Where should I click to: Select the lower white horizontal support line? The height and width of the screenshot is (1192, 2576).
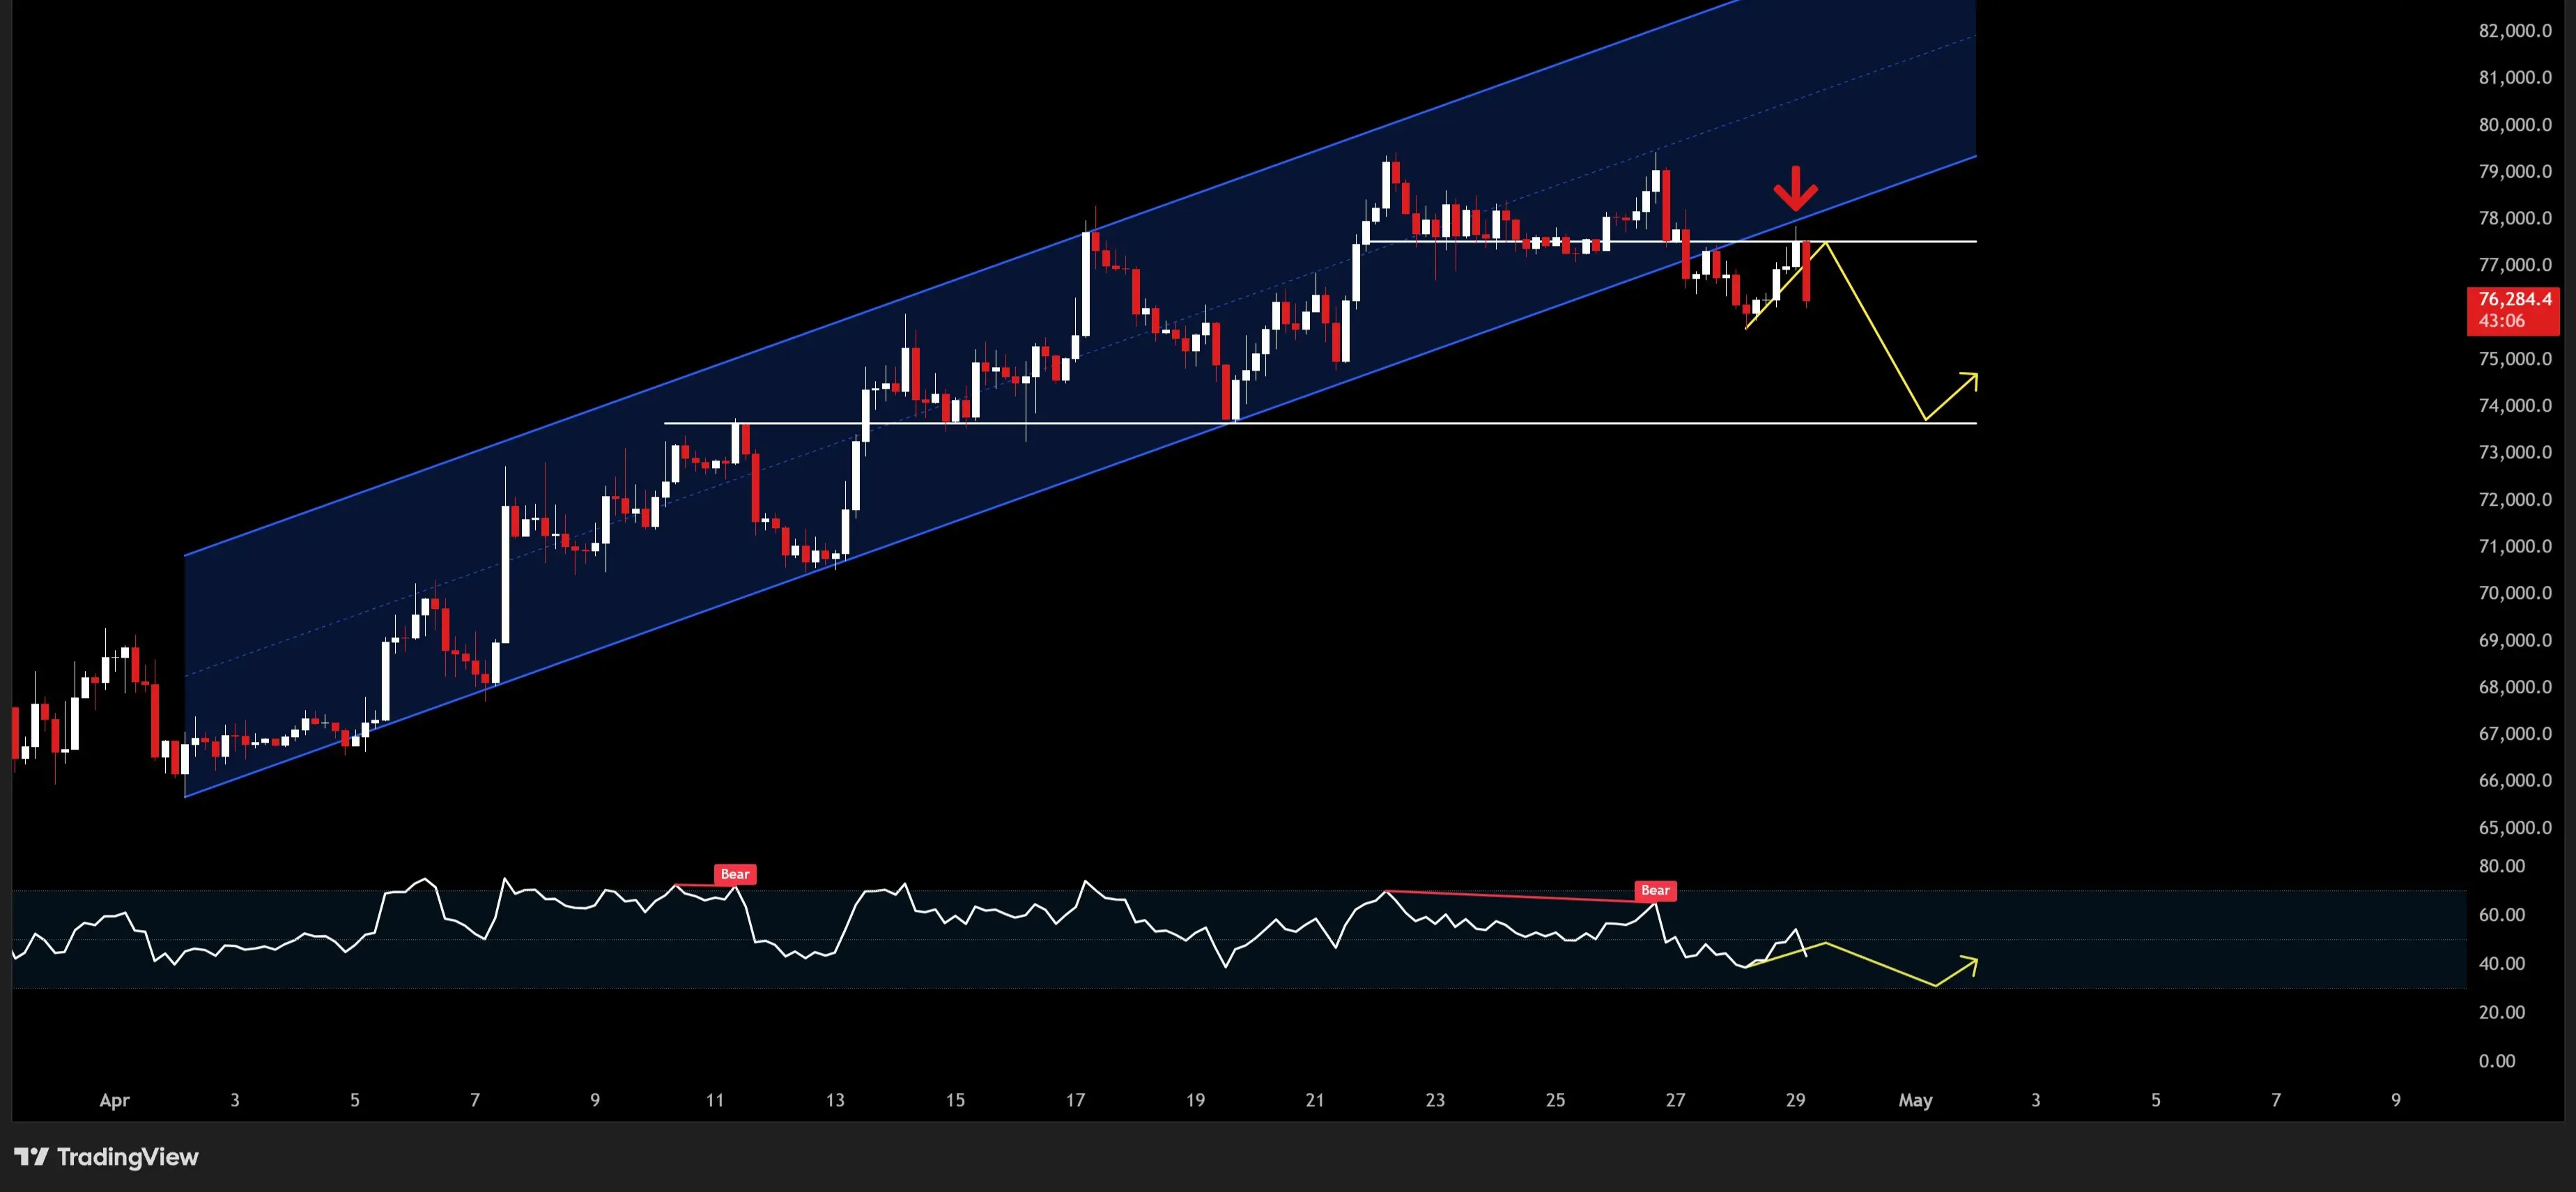tap(1500, 424)
